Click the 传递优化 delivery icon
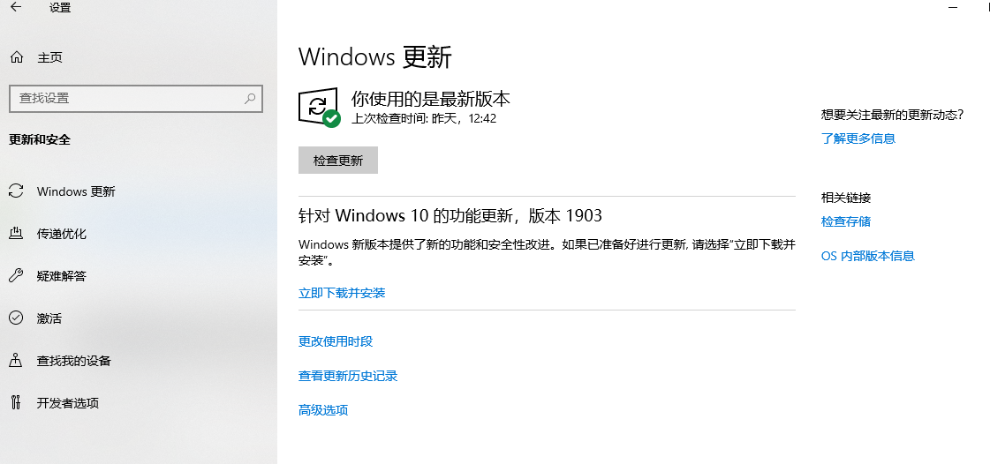The image size is (990, 464). tap(16, 233)
